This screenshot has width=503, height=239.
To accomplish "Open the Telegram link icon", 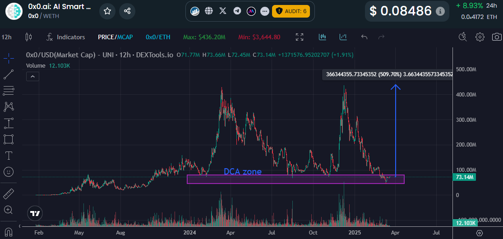I will (x=237, y=11).
